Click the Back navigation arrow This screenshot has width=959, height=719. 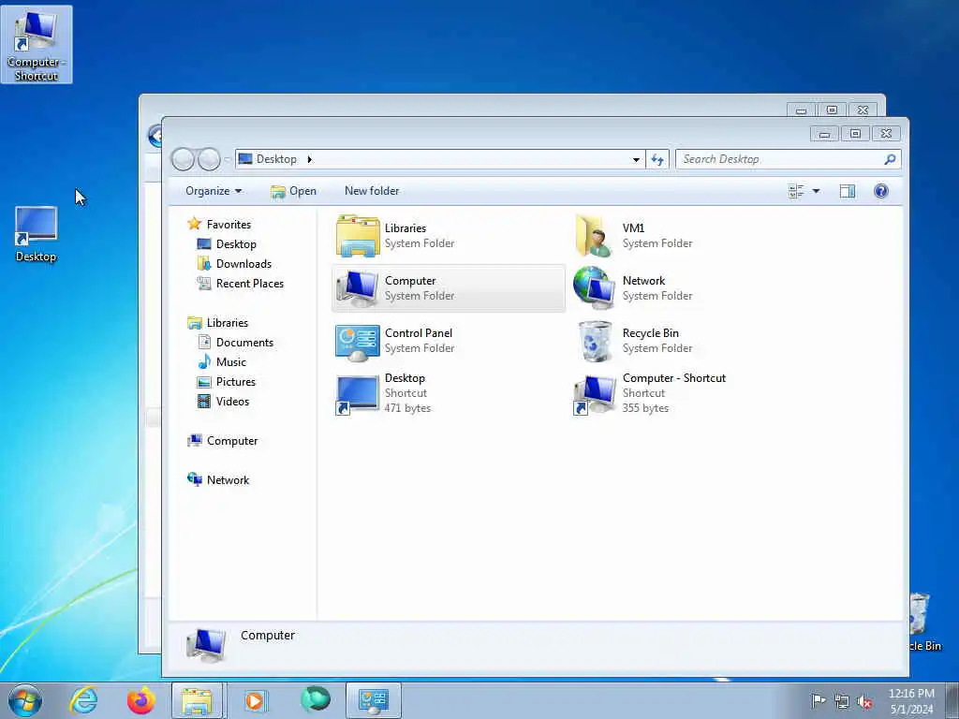pos(183,159)
